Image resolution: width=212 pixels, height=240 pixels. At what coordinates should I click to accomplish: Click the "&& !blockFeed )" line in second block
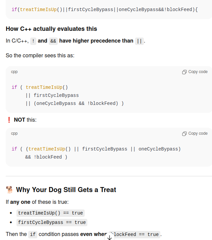(46, 157)
